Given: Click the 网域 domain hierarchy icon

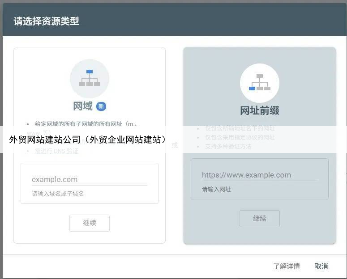Looking at the screenshot, I should tap(90, 78).
